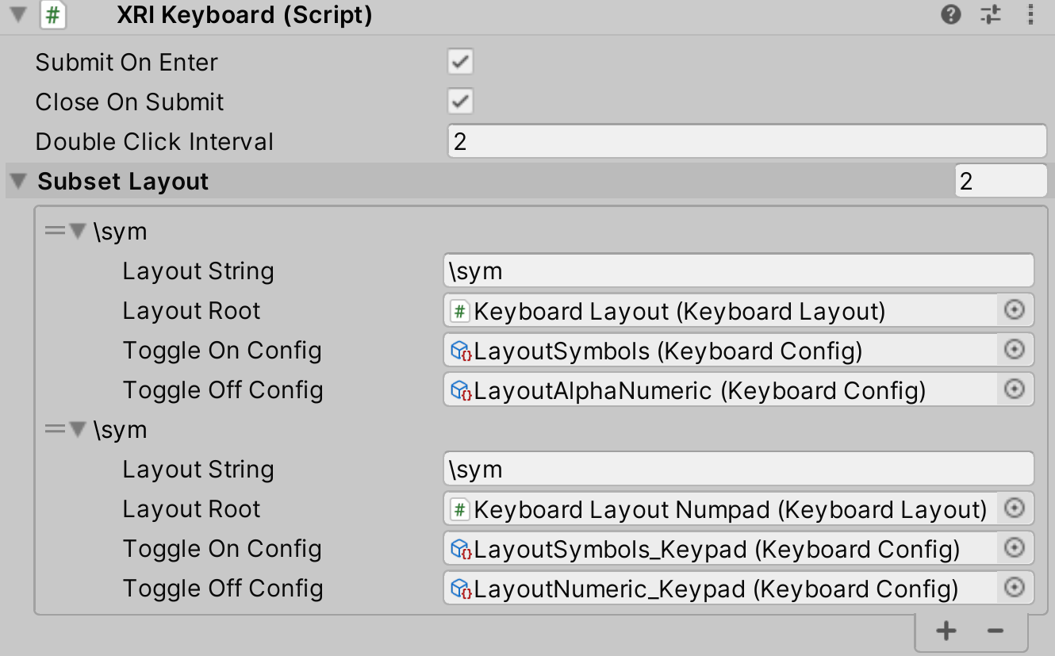The width and height of the screenshot is (1055, 656).
Task: Open object picker for LayoutNumeric_Keypad Toggle Off Config
Action: [1014, 588]
